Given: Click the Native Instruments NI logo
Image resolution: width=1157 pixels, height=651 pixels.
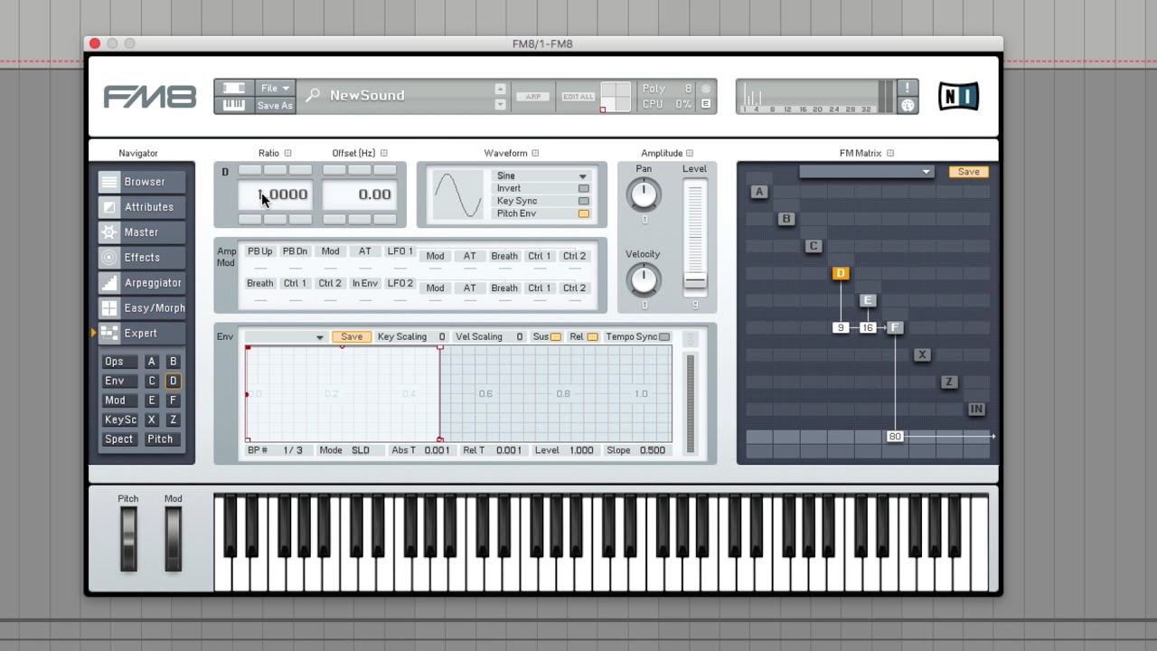Looking at the screenshot, I should 958,96.
